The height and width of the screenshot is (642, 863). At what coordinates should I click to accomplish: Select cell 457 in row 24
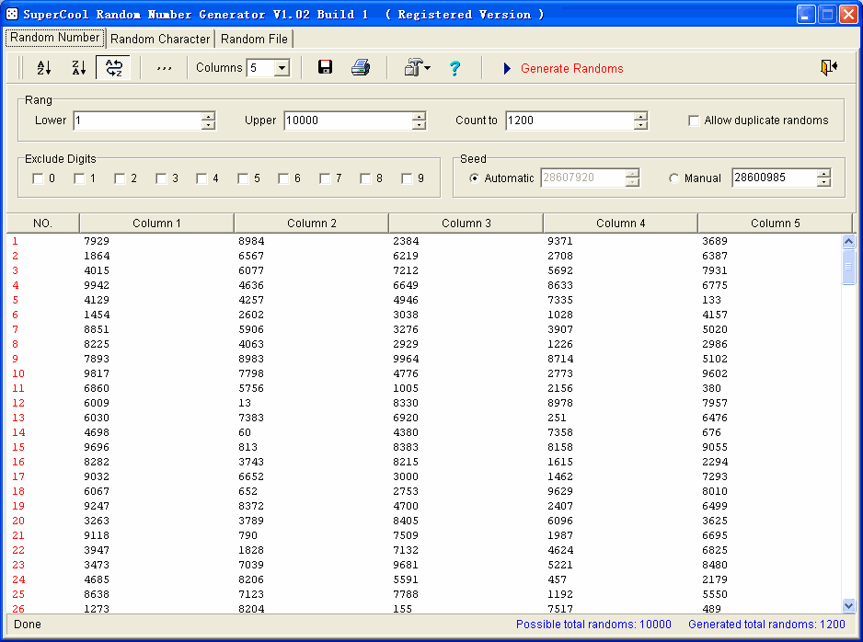coord(557,579)
